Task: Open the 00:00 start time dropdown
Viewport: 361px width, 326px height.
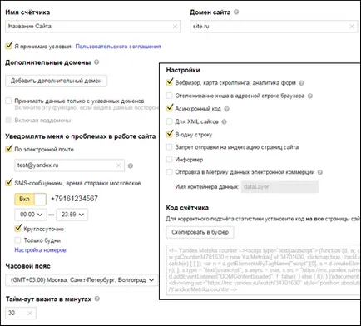Action: (31, 215)
